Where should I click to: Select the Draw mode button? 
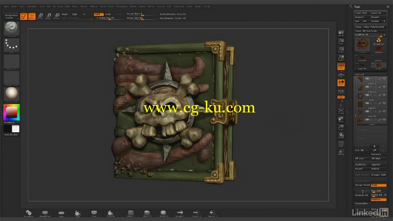(32, 16)
